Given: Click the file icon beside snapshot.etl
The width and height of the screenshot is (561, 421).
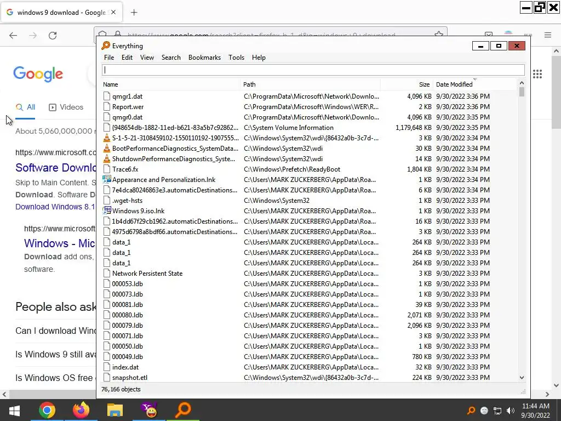Looking at the screenshot, I should [x=107, y=377].
